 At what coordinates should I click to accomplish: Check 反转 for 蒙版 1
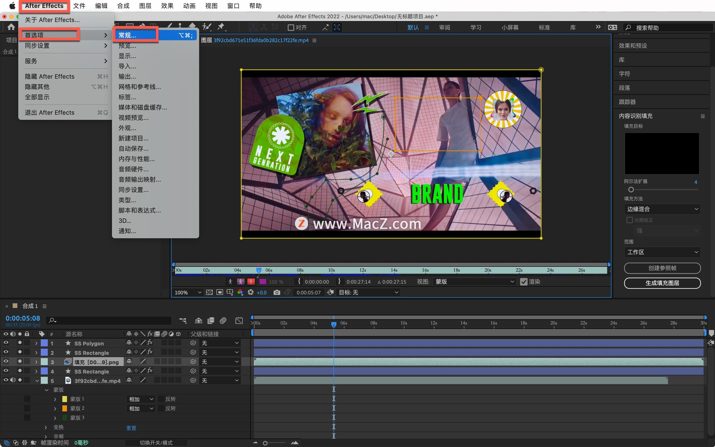point(161,399)
